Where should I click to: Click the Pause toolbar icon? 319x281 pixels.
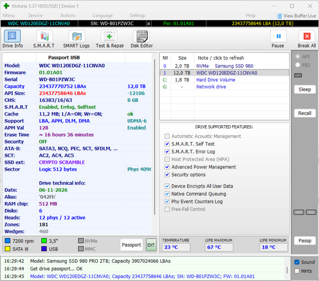pos(279,36)
